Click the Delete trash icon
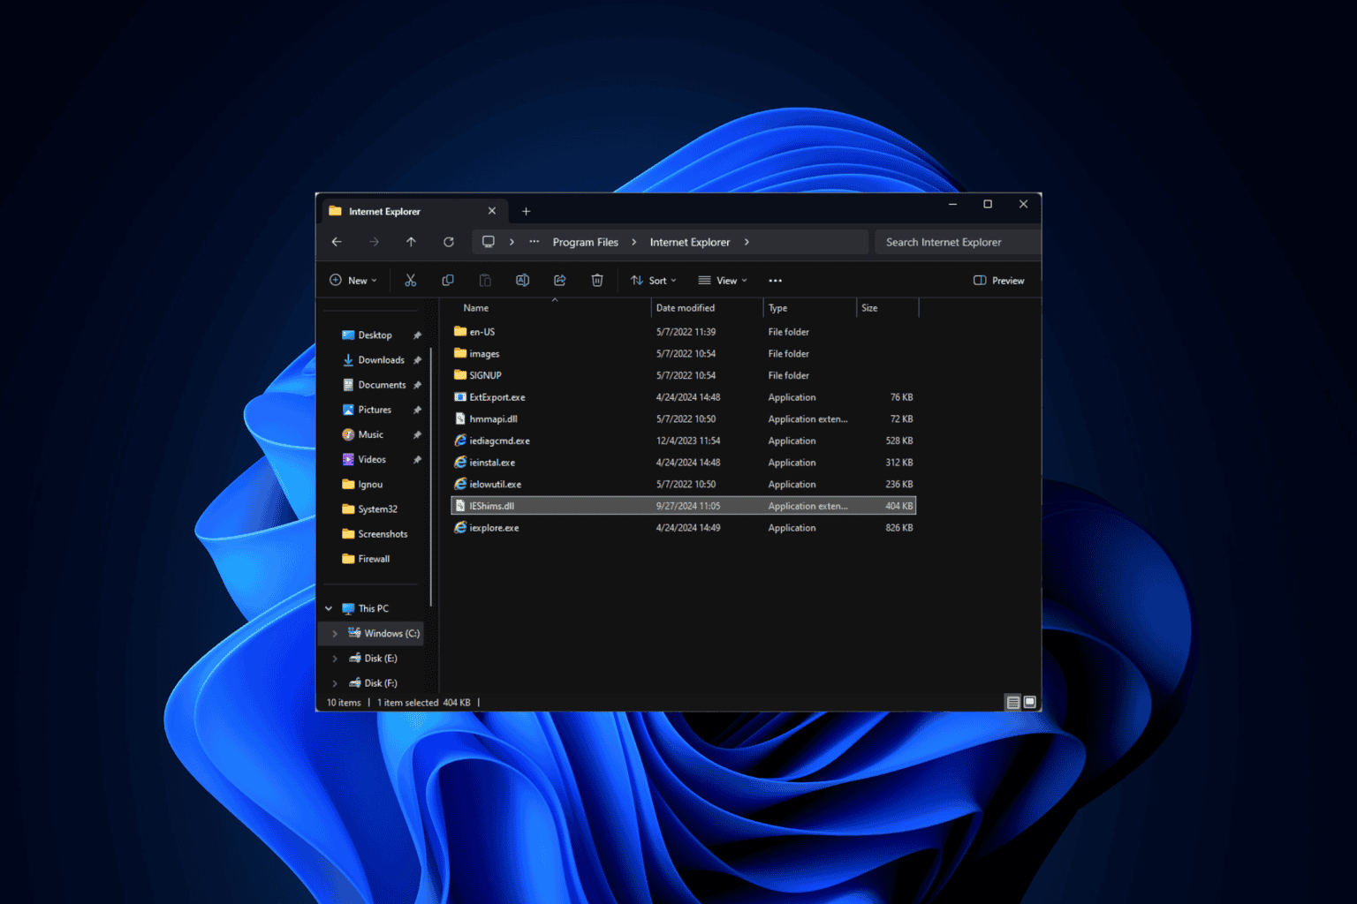The image size is (1357, 904). (597, 280)
